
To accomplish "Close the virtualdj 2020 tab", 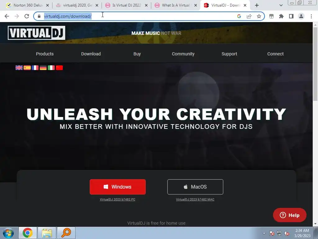I will tap(97, 6).
